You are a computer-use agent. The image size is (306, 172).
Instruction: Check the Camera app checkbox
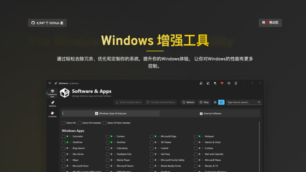click(107, 137)
